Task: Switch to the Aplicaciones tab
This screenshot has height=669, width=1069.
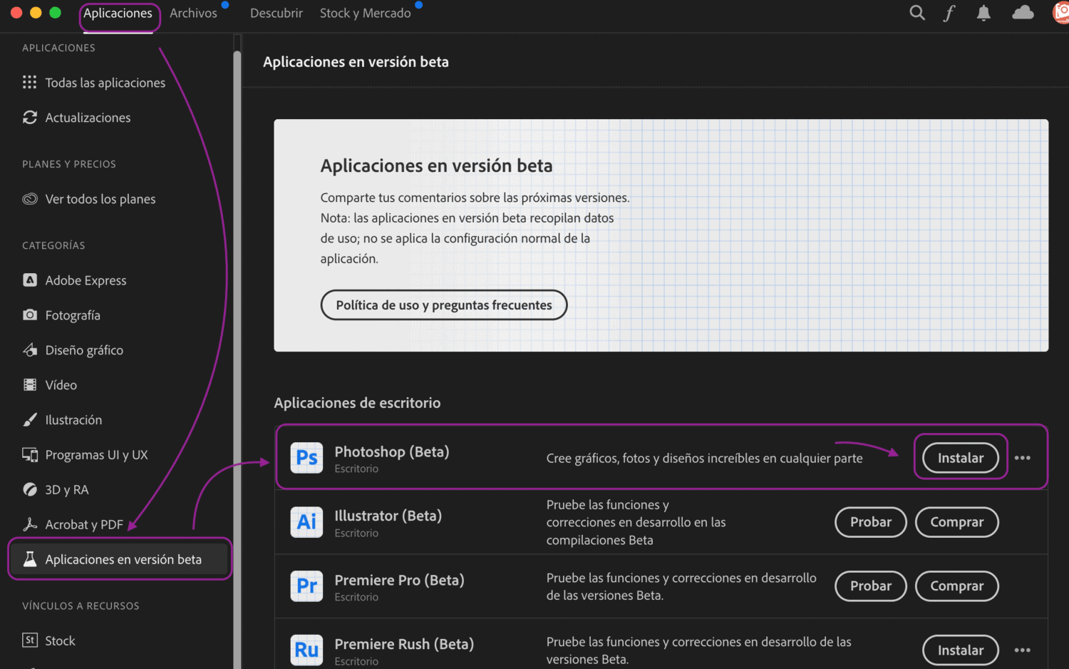Action: (118, 14)
